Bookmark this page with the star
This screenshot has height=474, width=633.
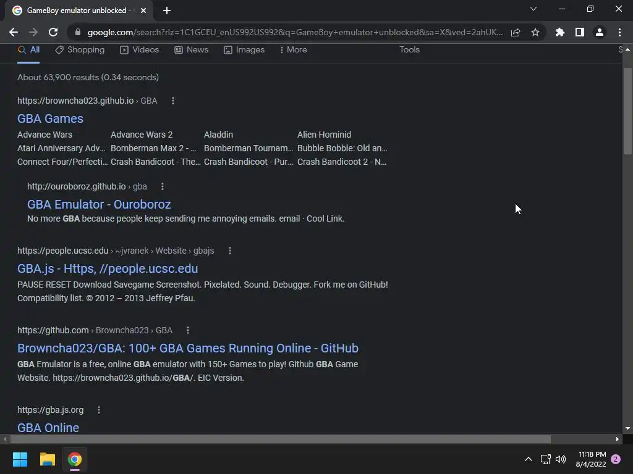pyautogui.click(x=535, y=32)
